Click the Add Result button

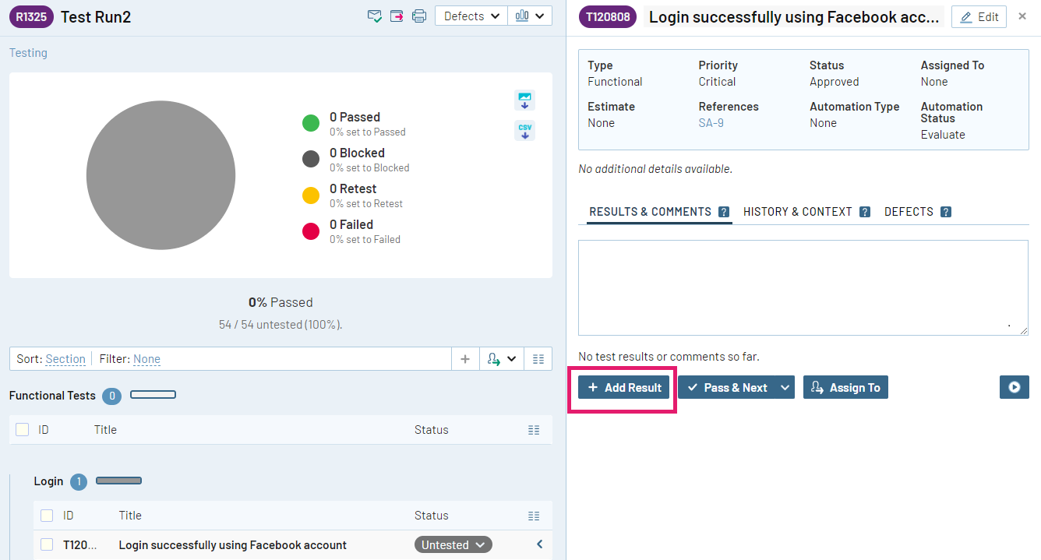[624, 387]
